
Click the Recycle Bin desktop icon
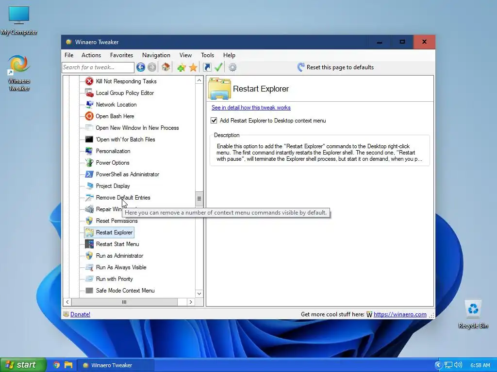pyautogui.click(x=473, y=314)
